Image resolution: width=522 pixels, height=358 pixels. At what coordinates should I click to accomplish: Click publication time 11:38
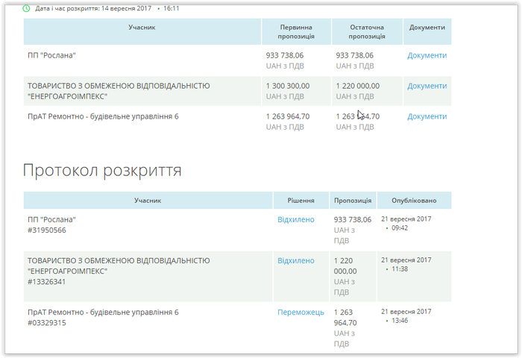[x=400, y=268]
